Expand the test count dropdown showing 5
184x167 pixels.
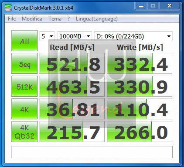47,36
